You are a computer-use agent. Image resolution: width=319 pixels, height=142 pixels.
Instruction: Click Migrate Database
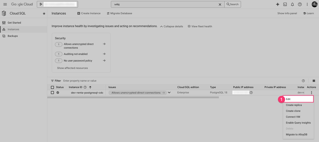[119, 13]
